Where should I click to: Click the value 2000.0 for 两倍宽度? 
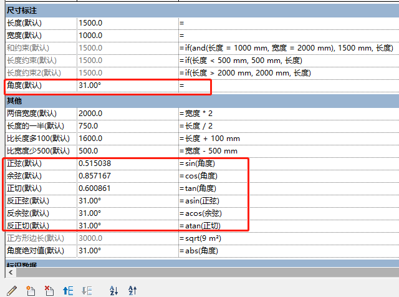[x=90, y=114]
